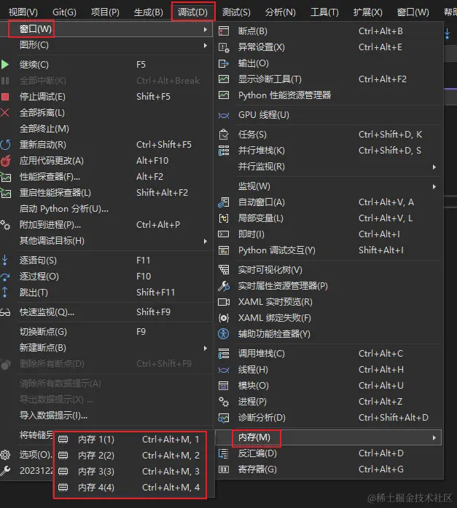
Task: Click the Restart circular arrow icon
Action: pyautogui.click(x=6, y=145)
